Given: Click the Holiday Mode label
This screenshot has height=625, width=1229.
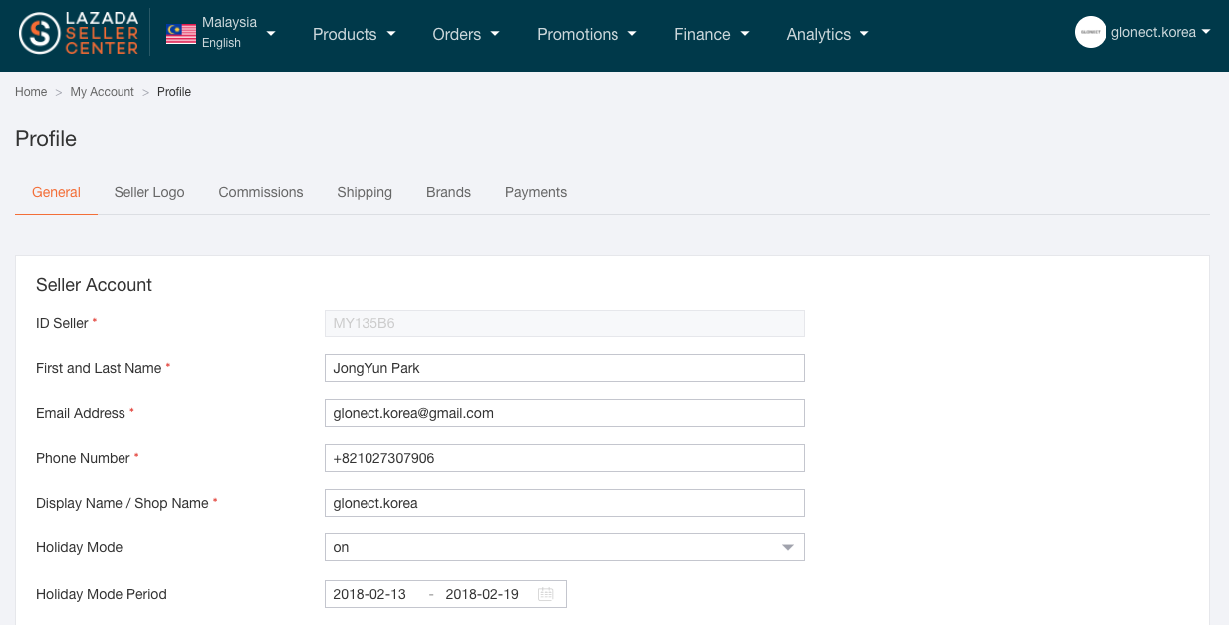Looking at the screenshot, I should coord(80,547).
